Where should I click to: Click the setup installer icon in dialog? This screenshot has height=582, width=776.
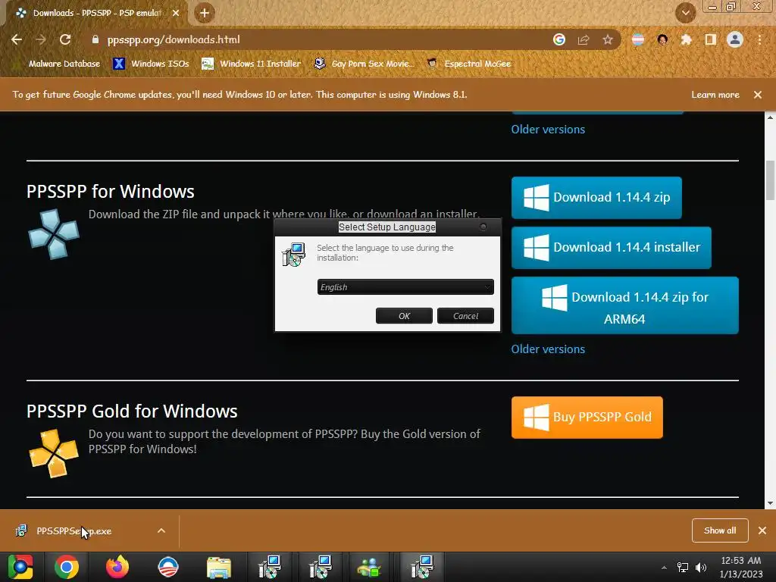point(293,255)
